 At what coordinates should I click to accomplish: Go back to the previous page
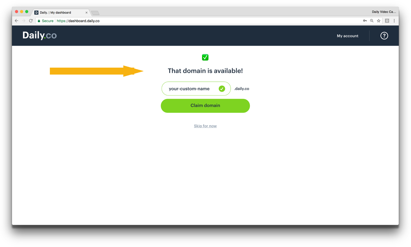[17, 21]
